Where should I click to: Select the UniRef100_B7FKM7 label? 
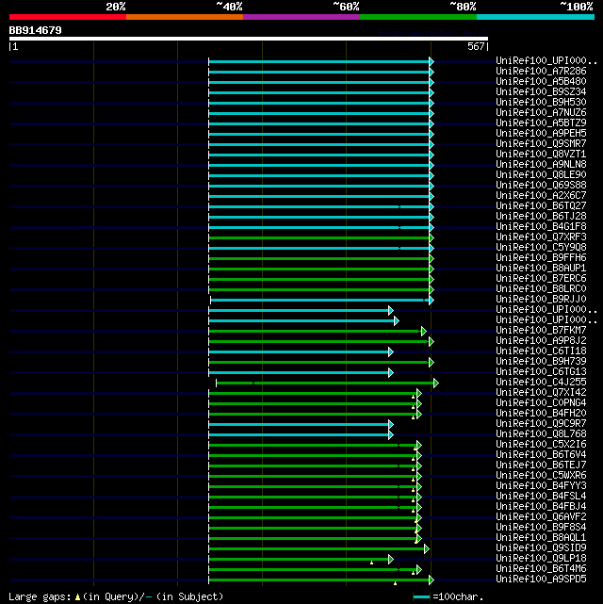[541, 331]
